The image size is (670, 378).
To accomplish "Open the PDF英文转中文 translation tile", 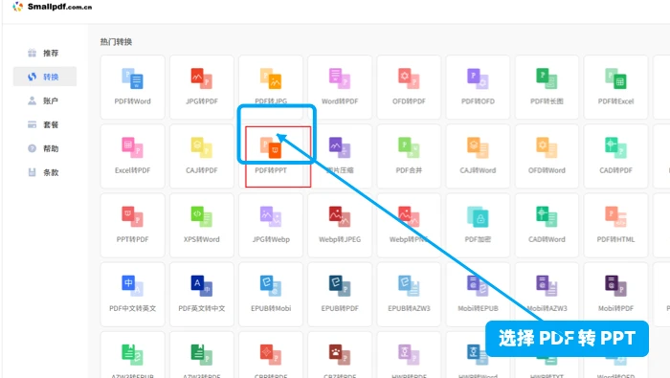I will 202,295.
